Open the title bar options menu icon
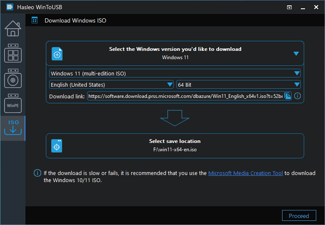 click(x=289, y=7)
